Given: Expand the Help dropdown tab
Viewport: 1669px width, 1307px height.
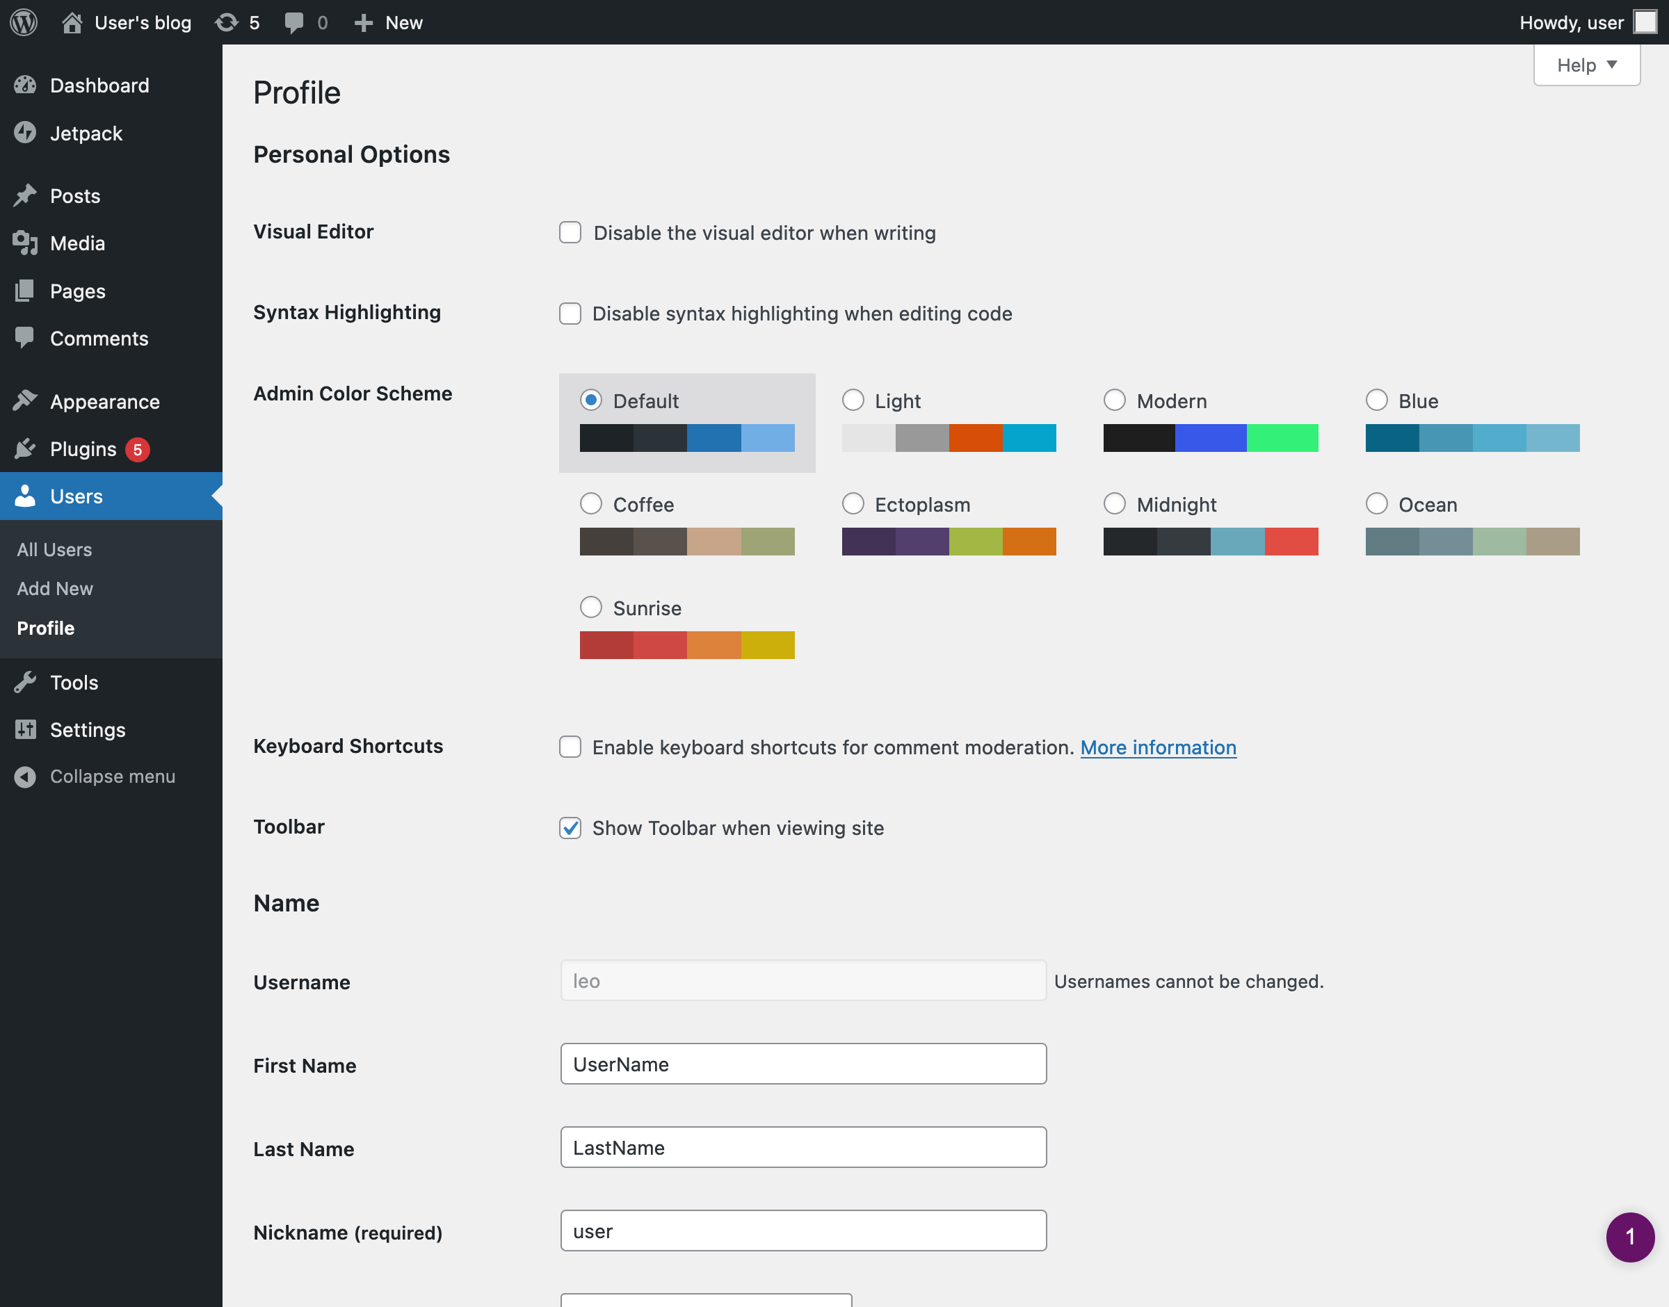Looking at the screenshot, I should 1586,65.
